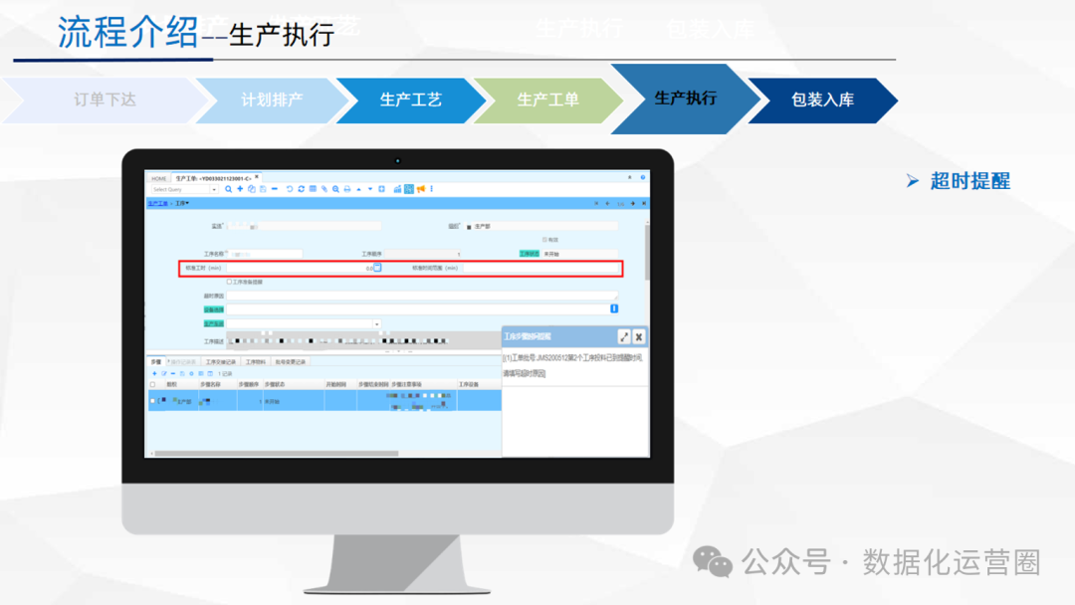Click the Refresh circular arrows icon
This screenshot has width=1075, height=605.
301,189
